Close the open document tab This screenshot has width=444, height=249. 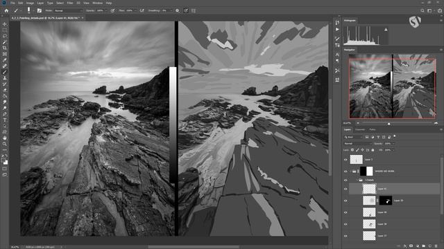(83, 18)
